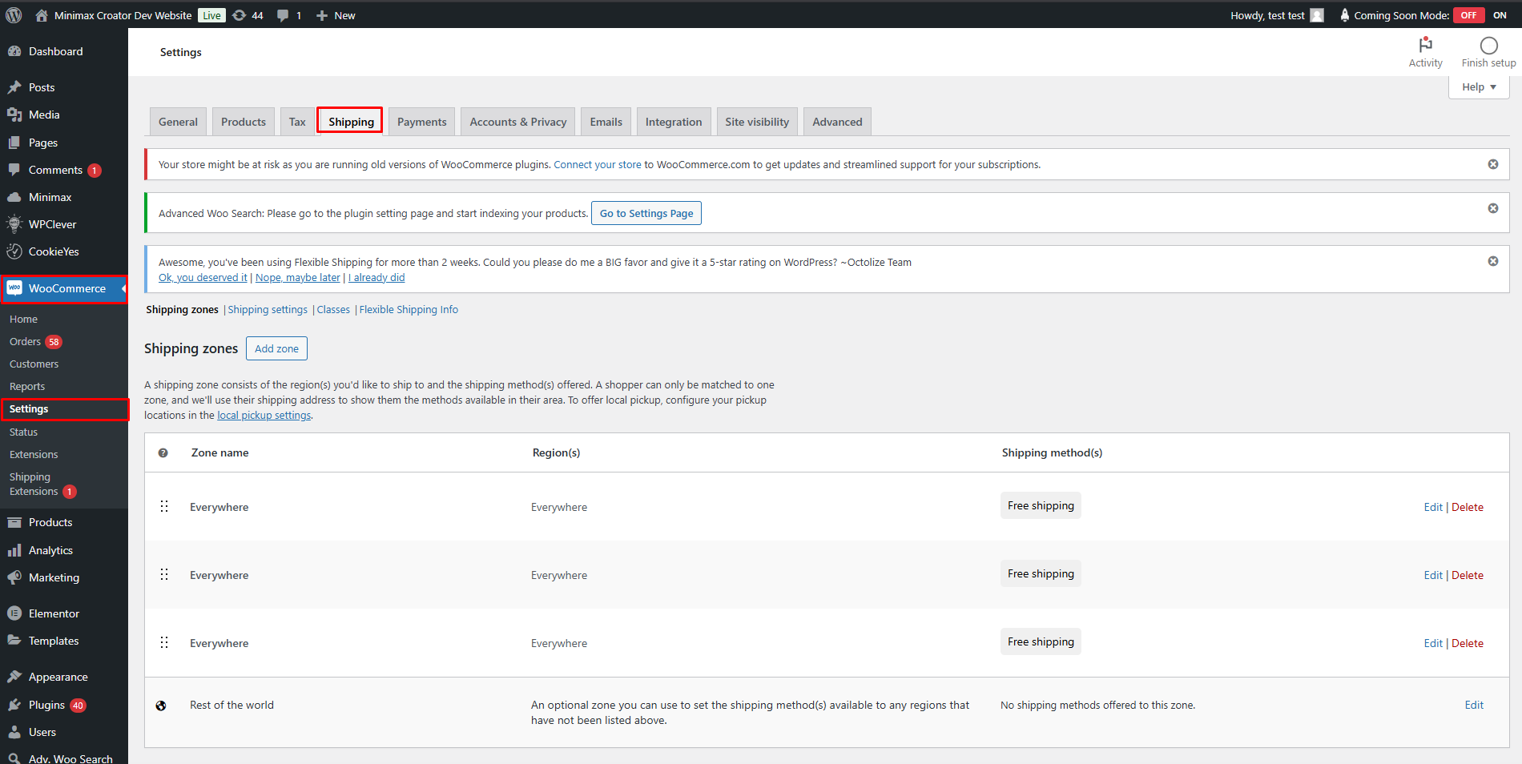Open Plugins in the sidebar menu
Image resolution: width=1522 pixels, height=764 pixels.
pos(46,705)
